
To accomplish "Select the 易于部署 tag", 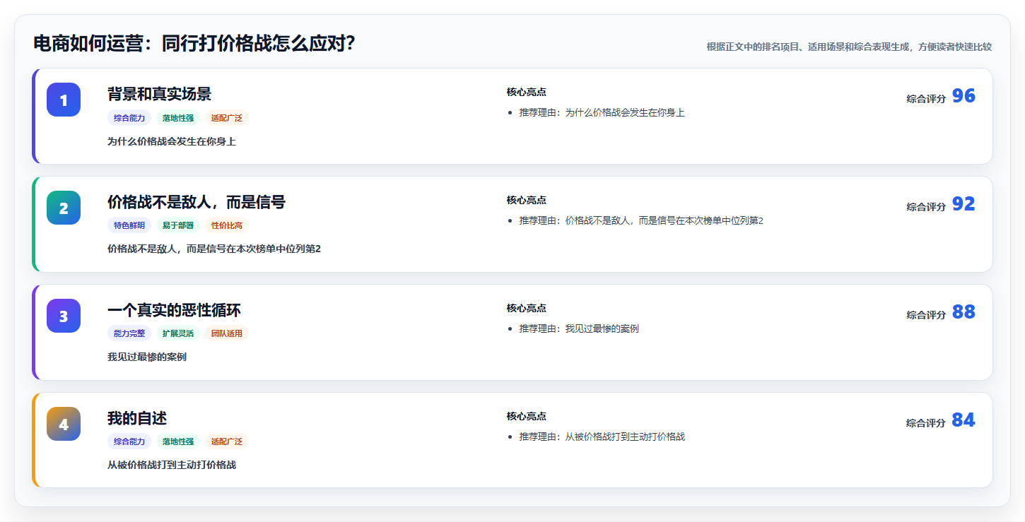I will pyautogui.click(x=178, y=226).
